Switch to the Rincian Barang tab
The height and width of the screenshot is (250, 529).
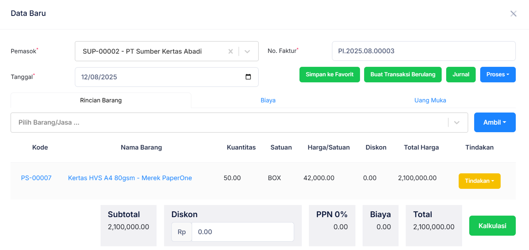(x=101, y=100)
